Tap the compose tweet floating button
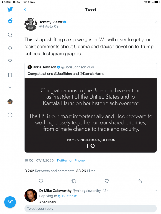 coord(10,202)
